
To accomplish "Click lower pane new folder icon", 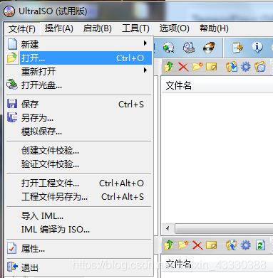I will pos(183,245).
